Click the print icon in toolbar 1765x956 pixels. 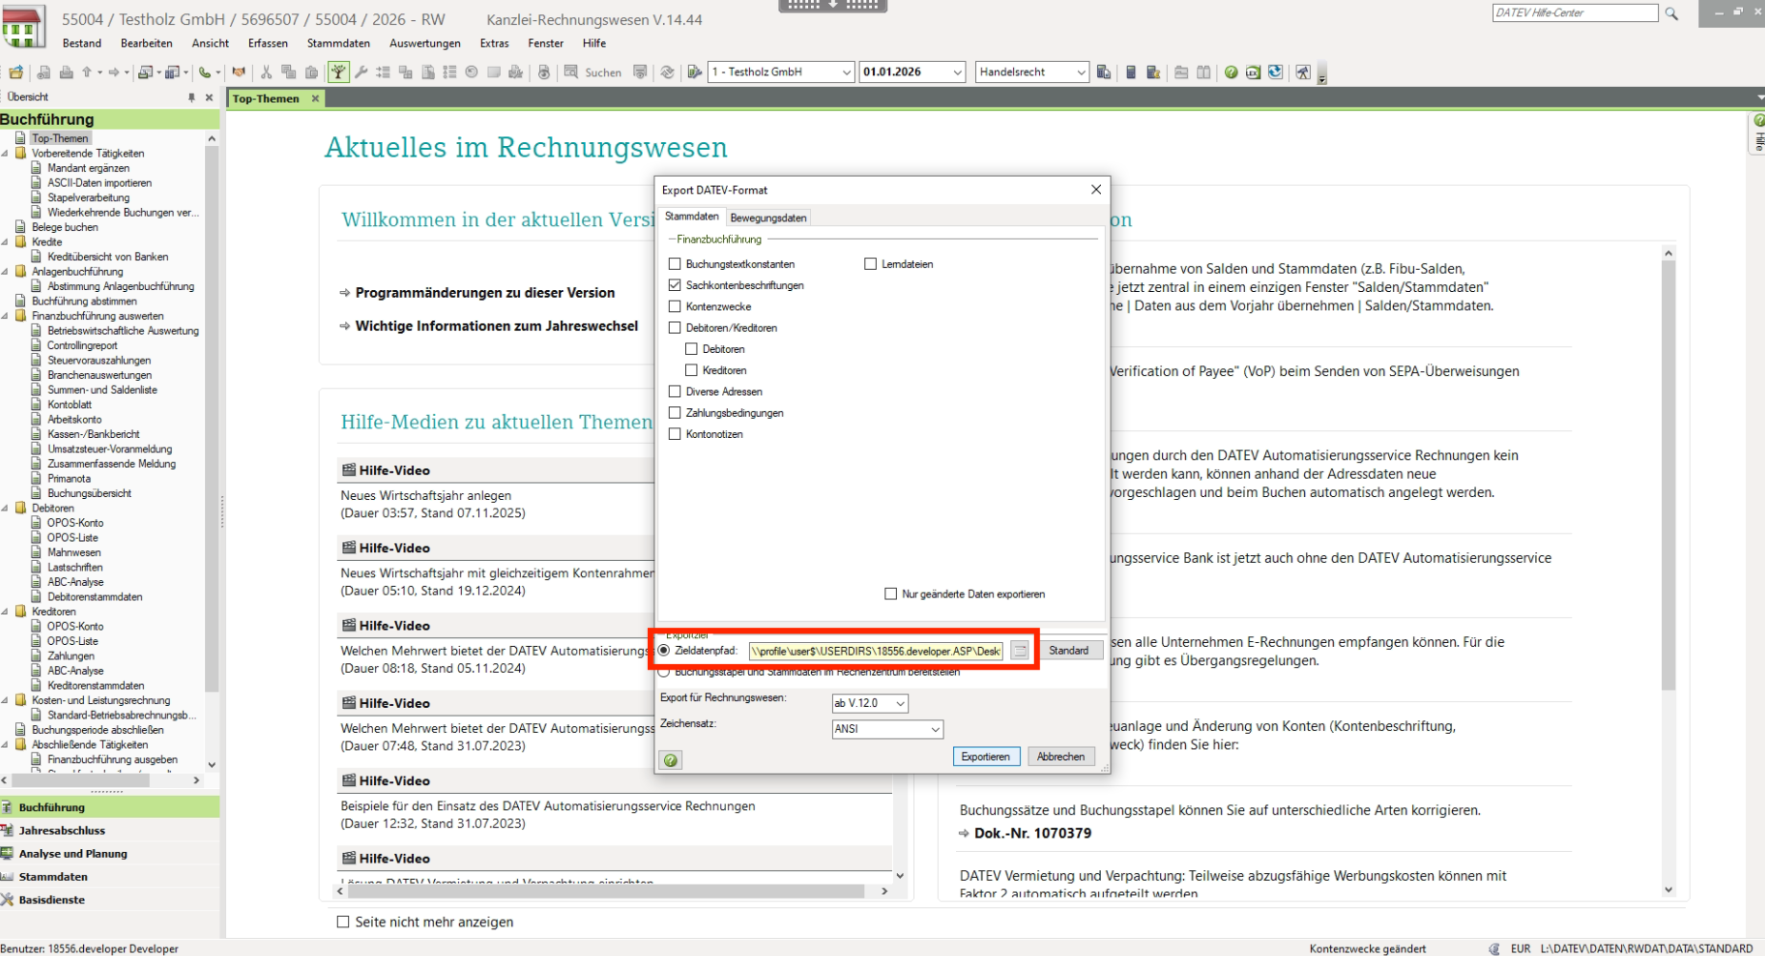pos(66,73)
